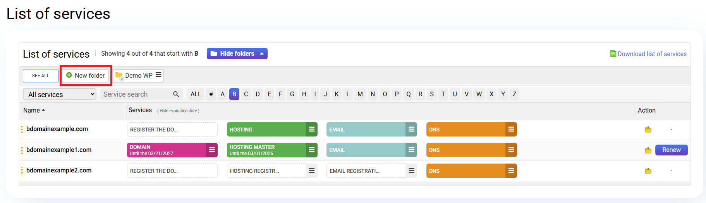Image resolution: width=706 pixels, height=203 pixels.
Task: Open Demo WP folder options menu
Action: (x=158, y=75)
